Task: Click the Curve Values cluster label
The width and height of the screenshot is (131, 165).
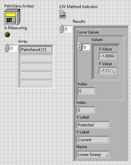Action: 88,32
